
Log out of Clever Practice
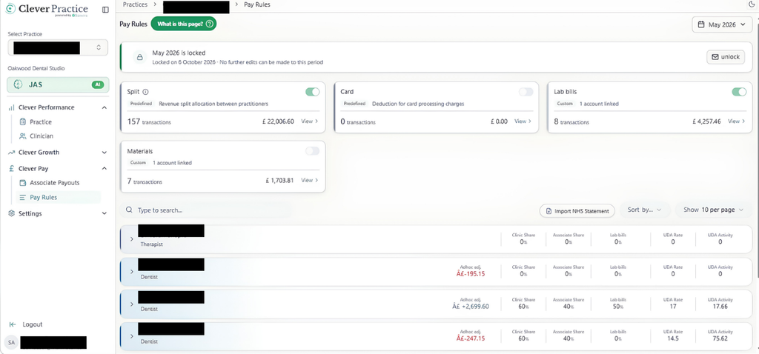pos(33,324)
